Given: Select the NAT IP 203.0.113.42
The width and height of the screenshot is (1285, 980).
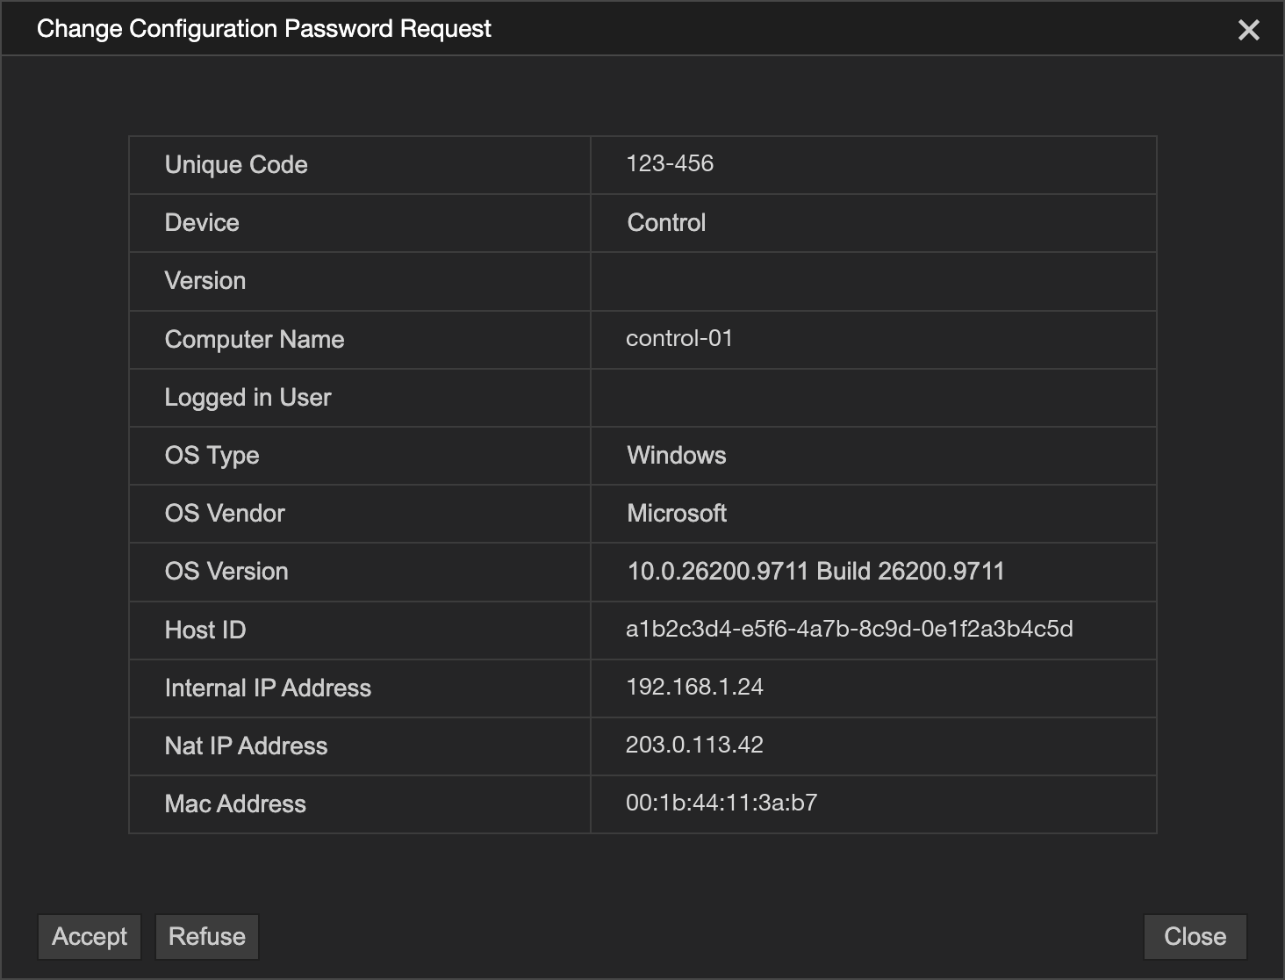Looking at the screenshot, I should pyautogui.click(x=694, y=745).
